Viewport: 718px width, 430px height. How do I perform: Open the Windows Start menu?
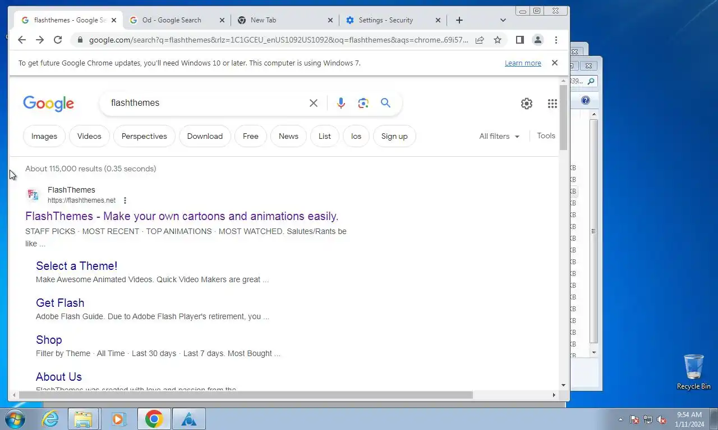pyautogui.click(x=15, y=419)
